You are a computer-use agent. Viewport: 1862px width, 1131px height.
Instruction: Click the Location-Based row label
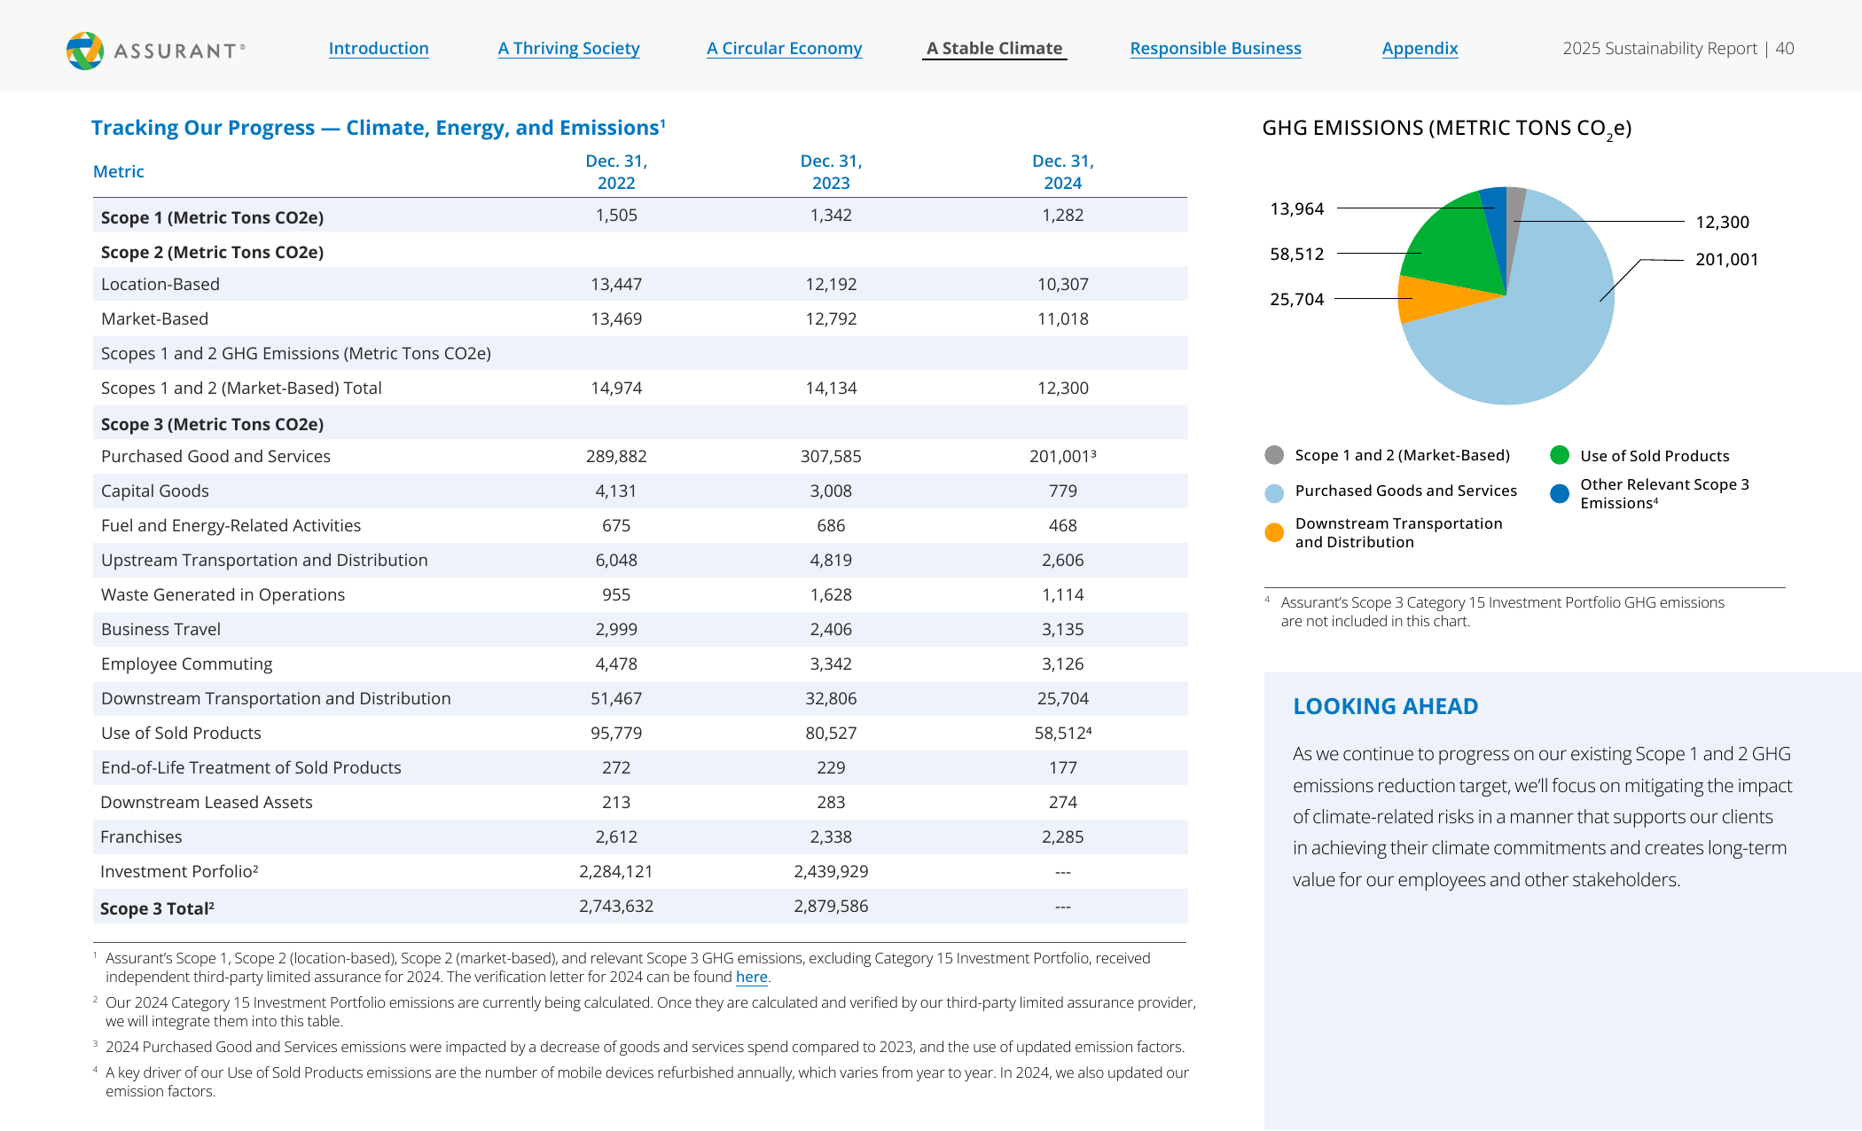pyautogui.click(x=160, y=284)
